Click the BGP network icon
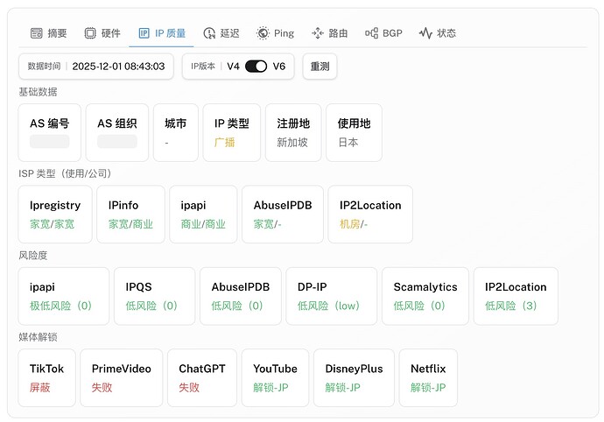 (x=372, y=33)
